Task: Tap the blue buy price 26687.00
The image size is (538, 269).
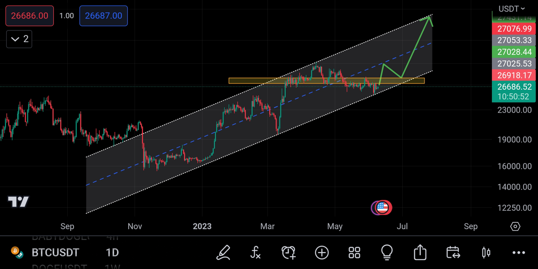Action: 104,16
